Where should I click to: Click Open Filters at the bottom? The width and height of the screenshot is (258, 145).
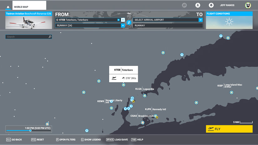tap(66, 140)
